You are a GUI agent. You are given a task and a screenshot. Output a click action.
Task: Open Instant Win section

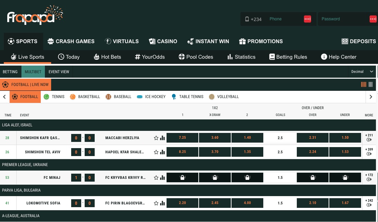pyautogui.click(x=208, y=41)
